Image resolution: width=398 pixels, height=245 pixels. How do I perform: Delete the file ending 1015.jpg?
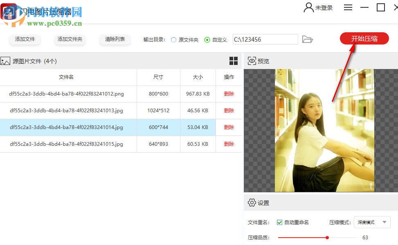(x=229, y=144)
